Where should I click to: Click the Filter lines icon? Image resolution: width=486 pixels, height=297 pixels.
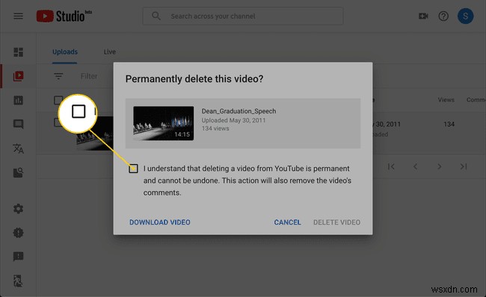(58, 76)
